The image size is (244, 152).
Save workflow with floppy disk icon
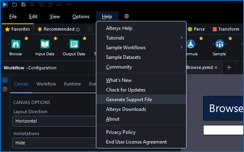click(x=23, y=4)
